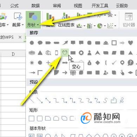The height and width of the screenshot is (137, 137).
Task: Click the 在线图表 button
Action: 66,25
